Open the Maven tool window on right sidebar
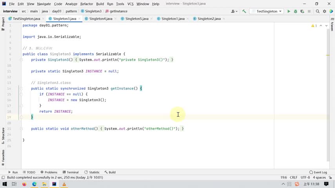 (332, 24)
